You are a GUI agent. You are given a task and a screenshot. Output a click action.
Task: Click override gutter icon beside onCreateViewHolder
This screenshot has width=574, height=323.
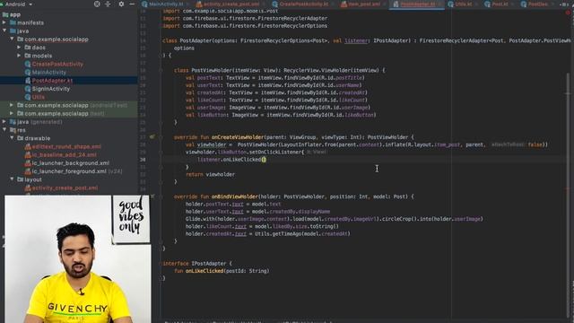pos(152,137)
